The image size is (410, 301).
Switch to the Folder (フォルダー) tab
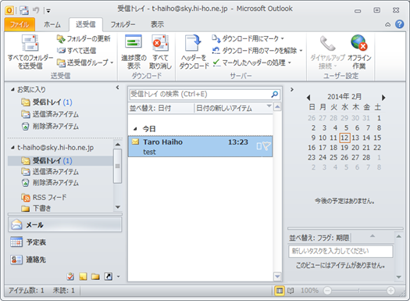[x=123, y=24]
